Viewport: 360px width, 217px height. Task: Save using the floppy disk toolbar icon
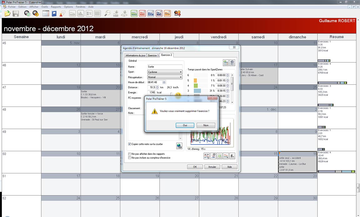coord(16,13)
